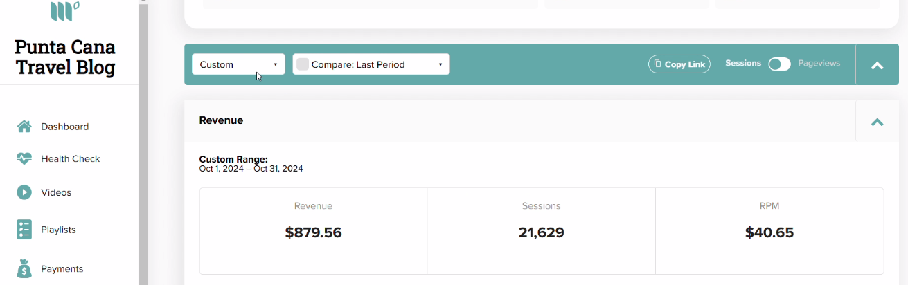Click the Payments money bag icon
Viewport: 908px width, 285px height.
24,268
